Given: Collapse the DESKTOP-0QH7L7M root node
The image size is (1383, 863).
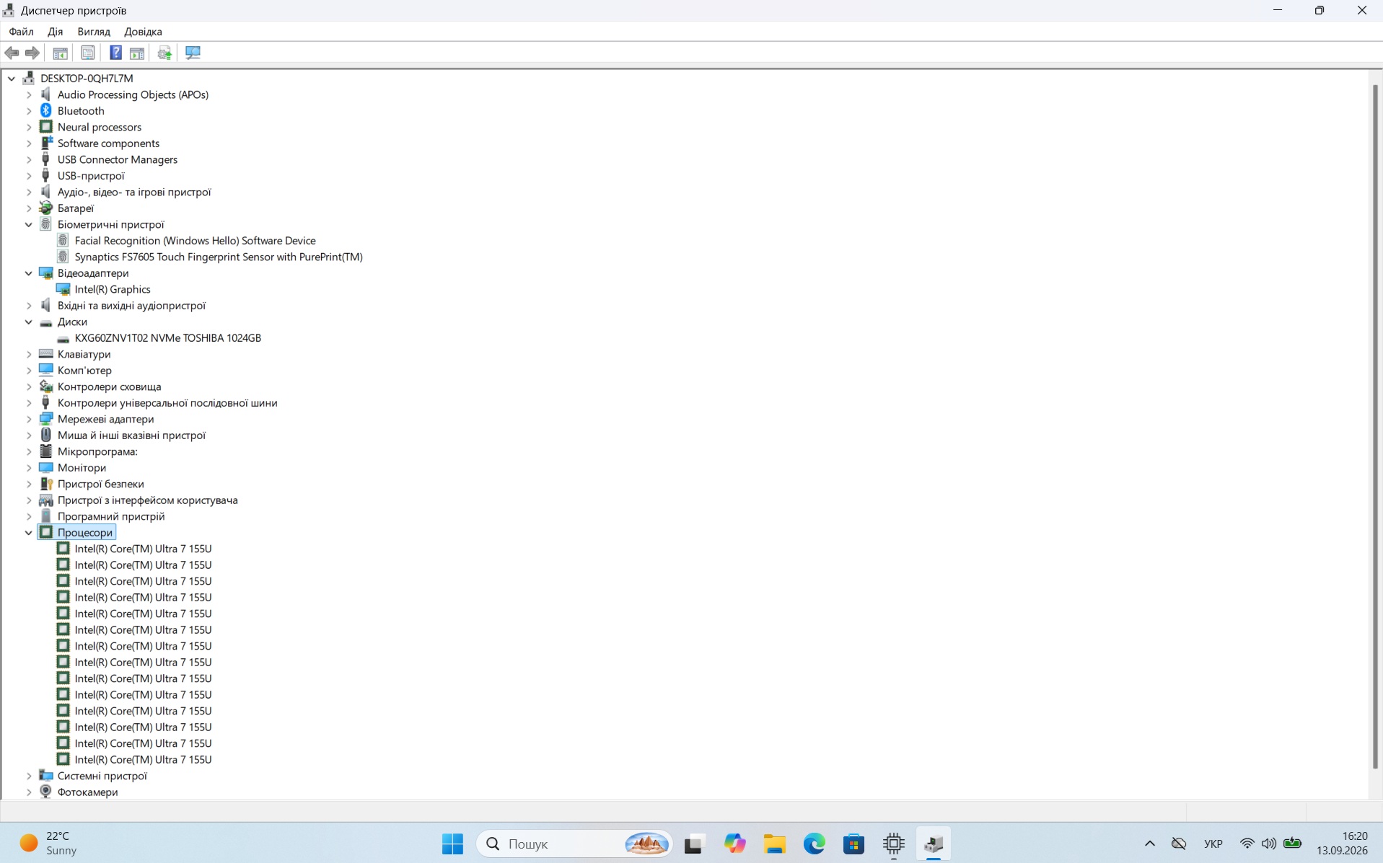Looking at the screenshot, I should coord(12,78).
